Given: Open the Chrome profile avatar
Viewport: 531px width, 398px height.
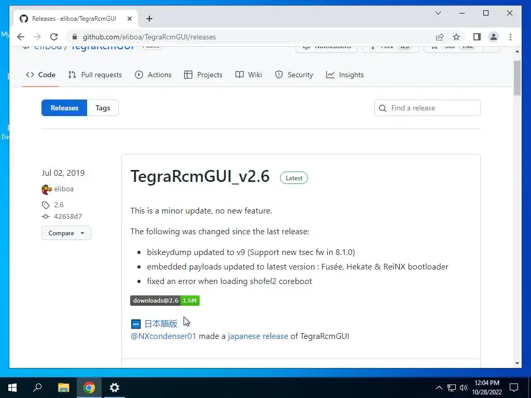Looking at the screenshot, I should tap(494, 37).
